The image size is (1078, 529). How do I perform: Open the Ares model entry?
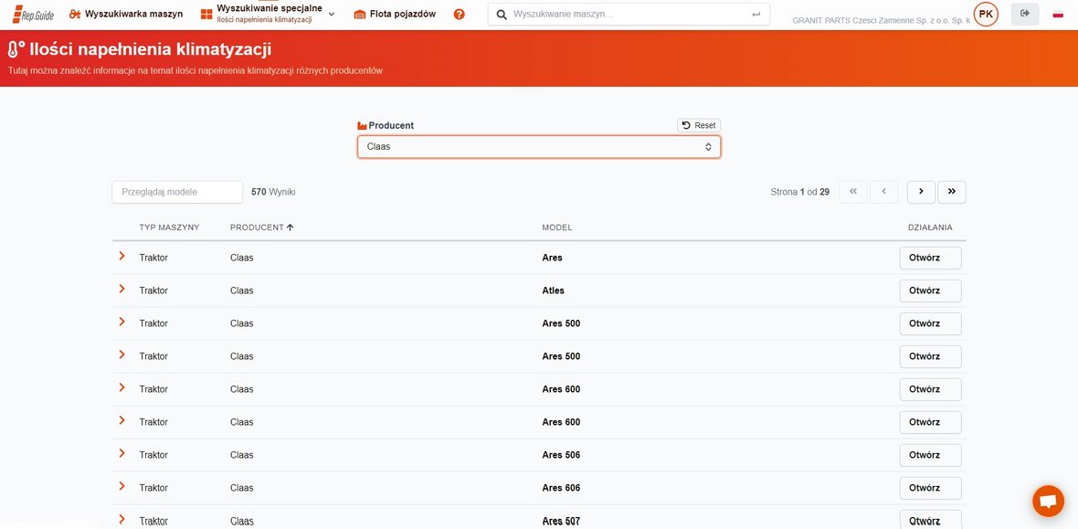[x=930, y=258]
